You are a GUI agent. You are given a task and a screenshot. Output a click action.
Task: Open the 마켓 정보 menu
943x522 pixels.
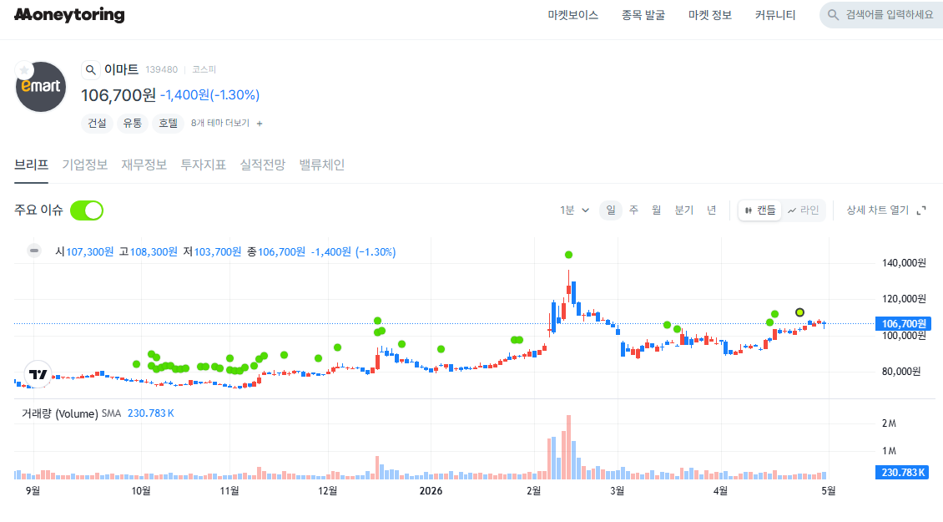709,15
